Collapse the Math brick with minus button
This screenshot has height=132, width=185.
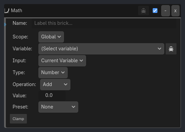pos(166,11)
